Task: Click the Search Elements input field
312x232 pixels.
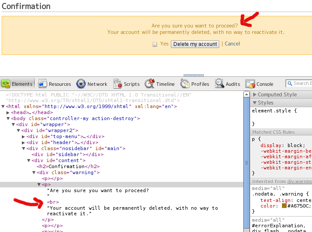Action: 302,83
